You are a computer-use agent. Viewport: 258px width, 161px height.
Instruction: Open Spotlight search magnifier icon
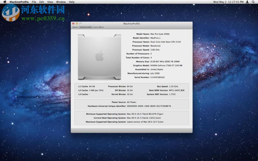253,2
